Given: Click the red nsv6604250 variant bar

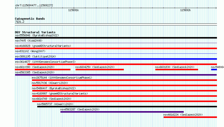Looking at the screenshot, I should tap(100, 70).
